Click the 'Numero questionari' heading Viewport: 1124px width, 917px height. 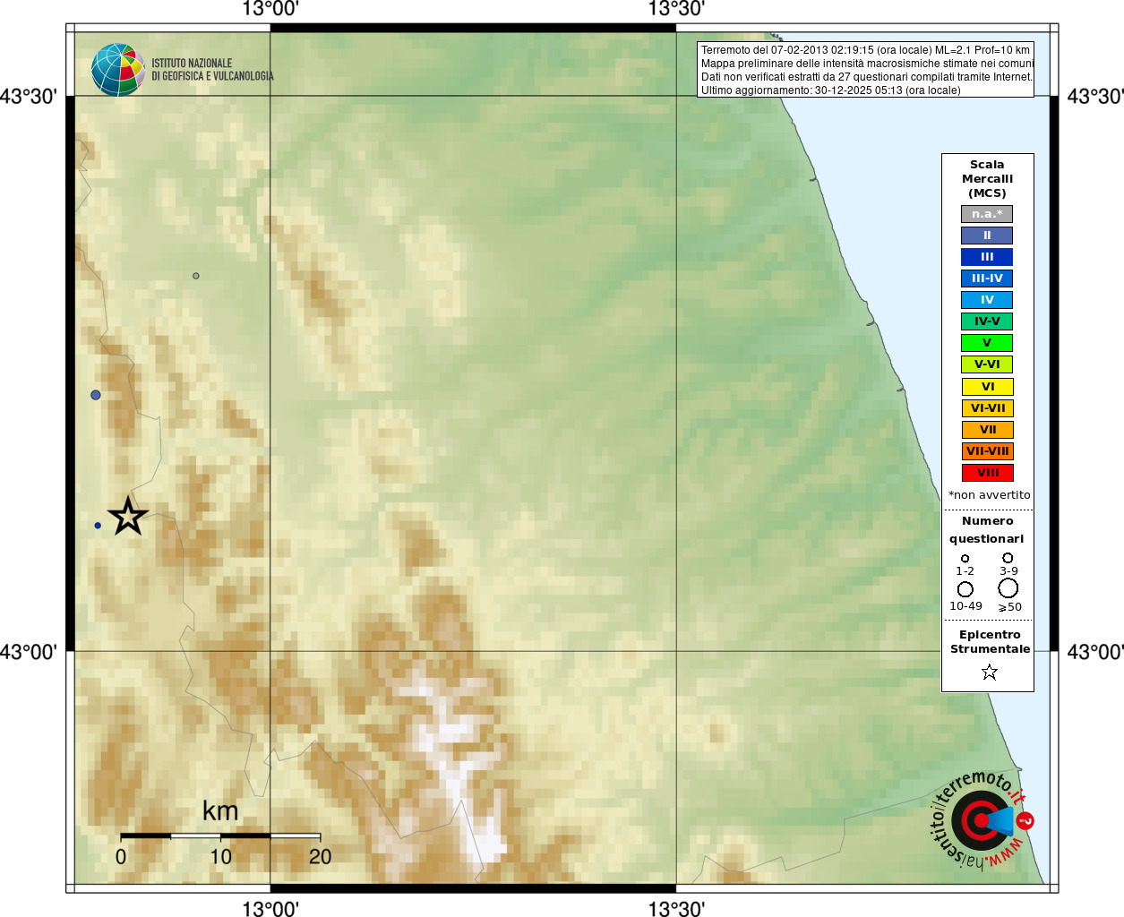[x=987, y=530]
